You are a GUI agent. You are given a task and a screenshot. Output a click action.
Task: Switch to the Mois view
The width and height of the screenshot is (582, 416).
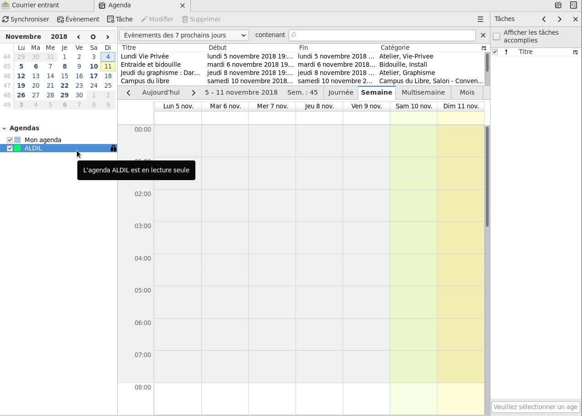467,92
